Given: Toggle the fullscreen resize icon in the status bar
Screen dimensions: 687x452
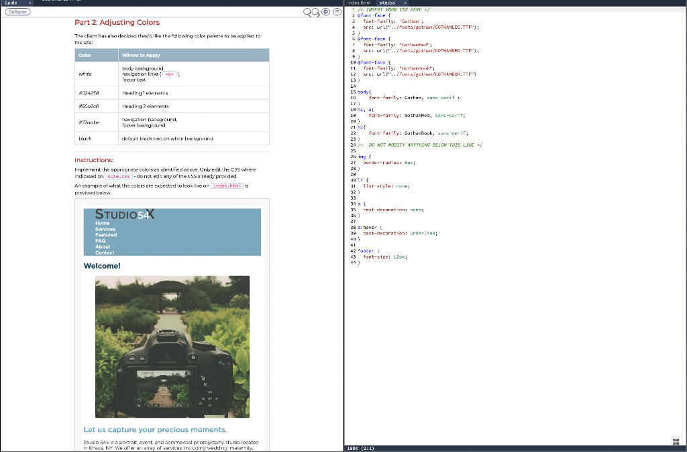Looking at the screenshot, I should coord(676,441).
